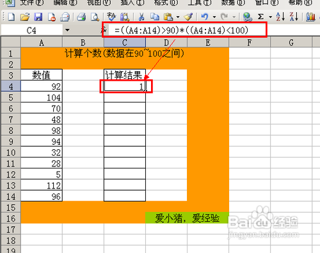Viewport: 320px width, 253px height.
Task: Paste using the clipboard icon
Action: click(x=168, y=17)
